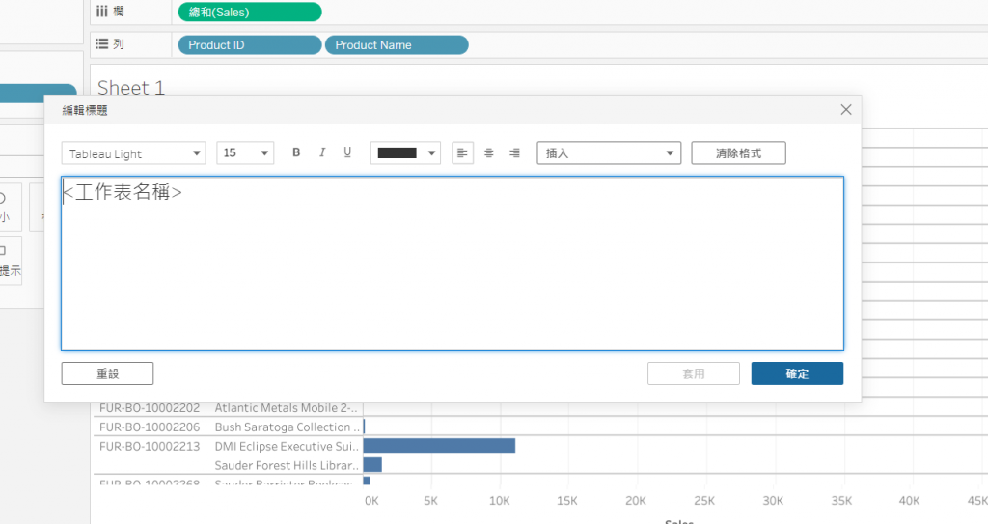
Task: Click the Sheet 1 title
Action: (x=131, y=87)
